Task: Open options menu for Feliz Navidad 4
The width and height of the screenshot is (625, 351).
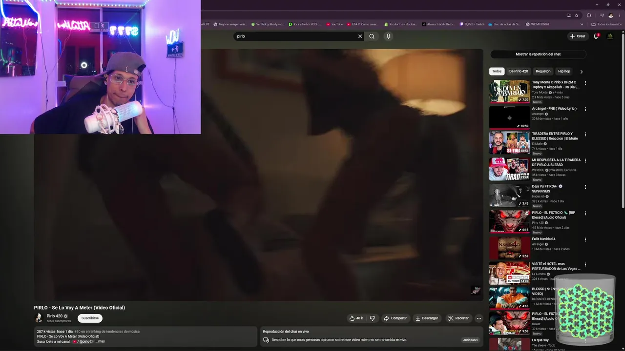Action: [x=585, y=239]
